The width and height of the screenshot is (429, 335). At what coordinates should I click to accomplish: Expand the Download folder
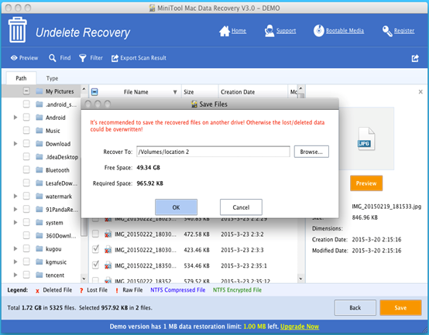pyautogui.click(x=15, y=144)
